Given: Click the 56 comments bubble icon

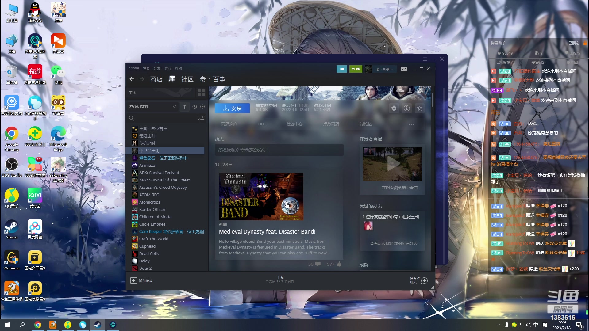Looking at the screenshot, I should click(x=318, y=264).
